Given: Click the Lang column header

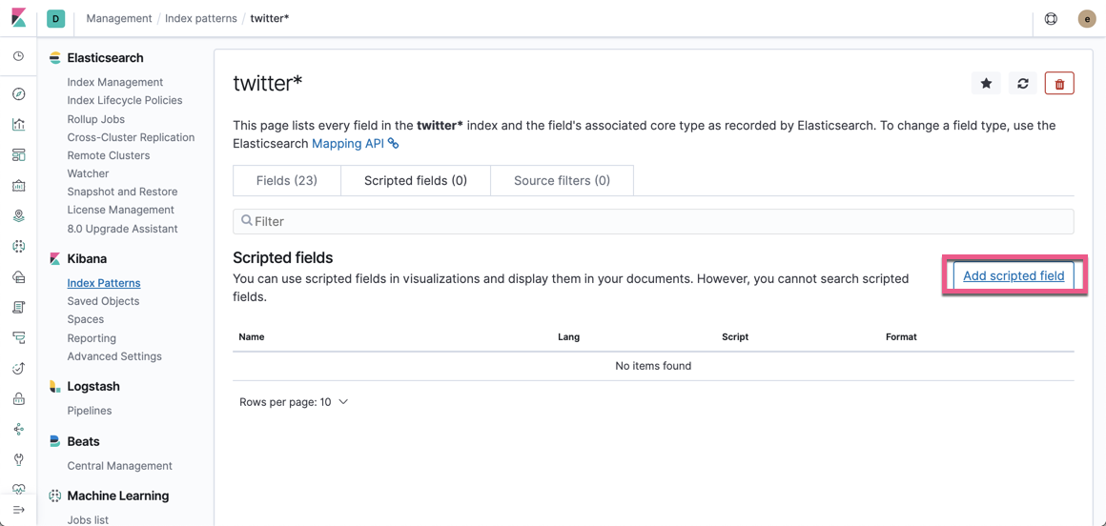Looking at the screenshot, I should point(568,337).
